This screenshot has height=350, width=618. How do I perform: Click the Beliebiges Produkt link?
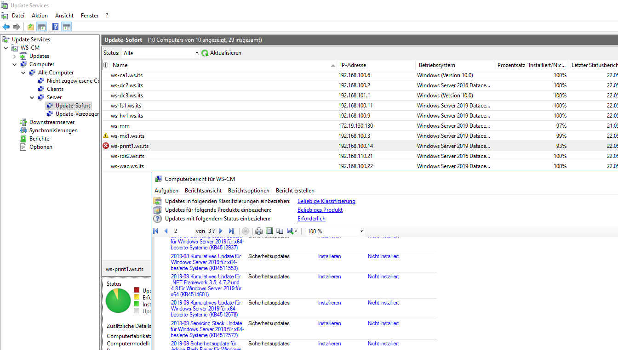tap(320, 210)
